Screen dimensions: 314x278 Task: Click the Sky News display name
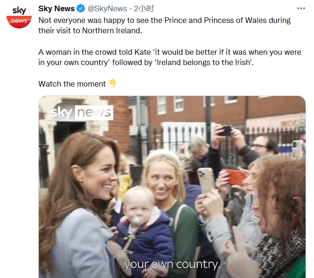[x=56, y=8]
